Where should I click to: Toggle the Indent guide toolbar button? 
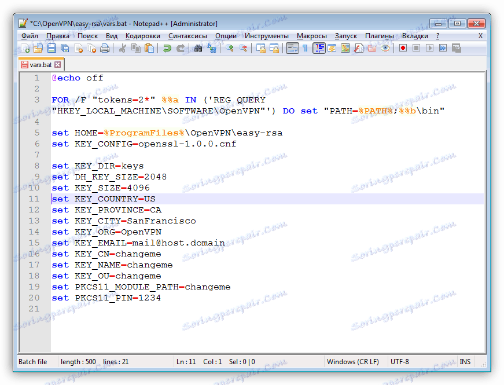[319, 48]
